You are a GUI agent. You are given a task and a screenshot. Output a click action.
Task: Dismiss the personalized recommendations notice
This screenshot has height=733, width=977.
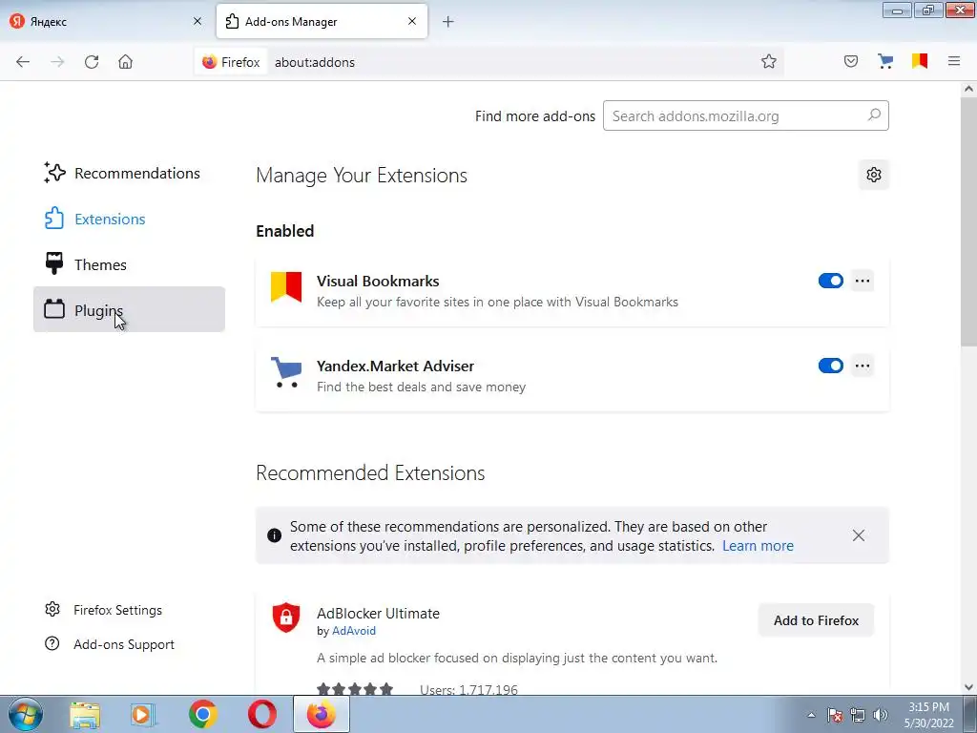tap(858, 535)
